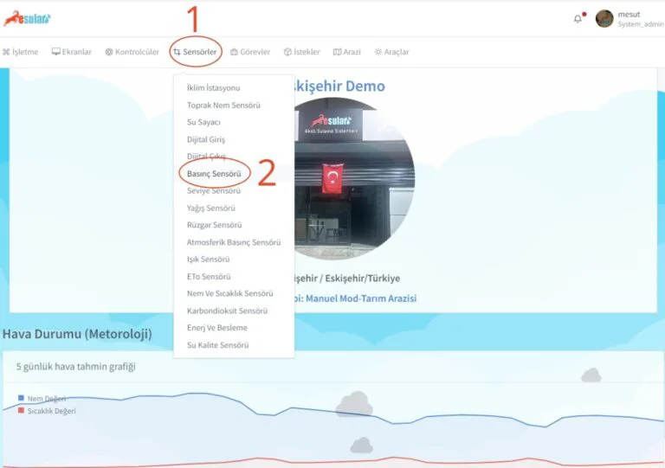The width and height of the screenshot is (665, 468).
Task: Choose Toprak Nem Sensörü option
Action: (x=223, y=106)
